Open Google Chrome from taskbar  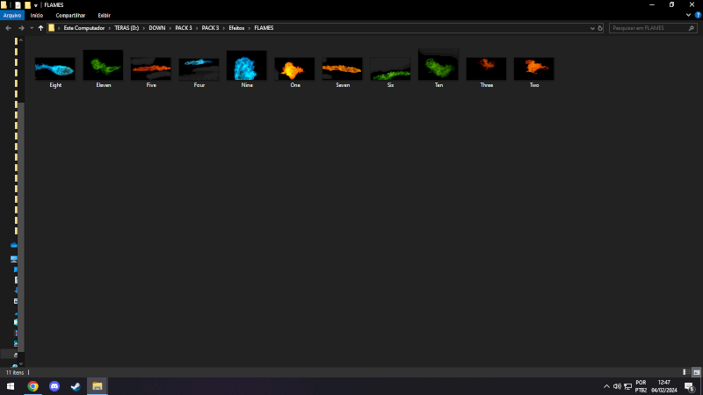[33, 386]
